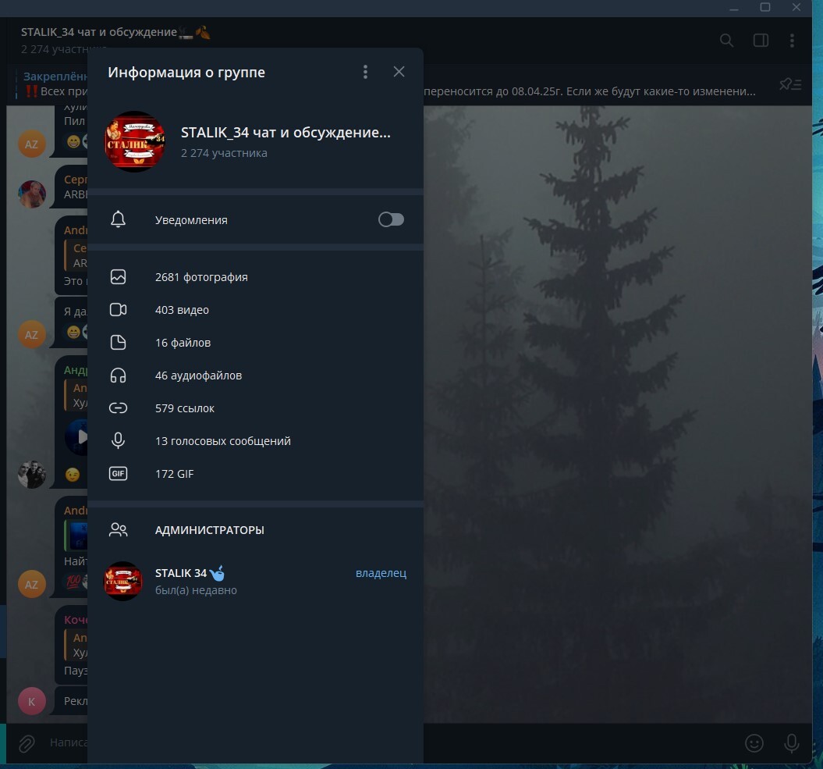823x769 pixels.
Task: Click the group avatar thumbnail
Action: (x=135, y=141)
